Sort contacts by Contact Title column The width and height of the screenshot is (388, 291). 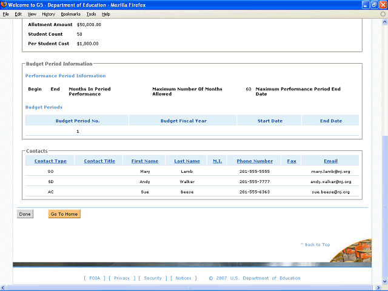(99, 161)
